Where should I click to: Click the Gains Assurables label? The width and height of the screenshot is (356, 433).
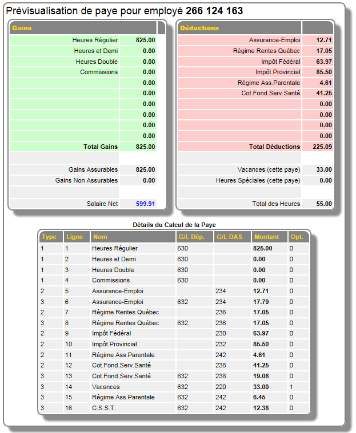pyautogui.click(x=93, y=169)
